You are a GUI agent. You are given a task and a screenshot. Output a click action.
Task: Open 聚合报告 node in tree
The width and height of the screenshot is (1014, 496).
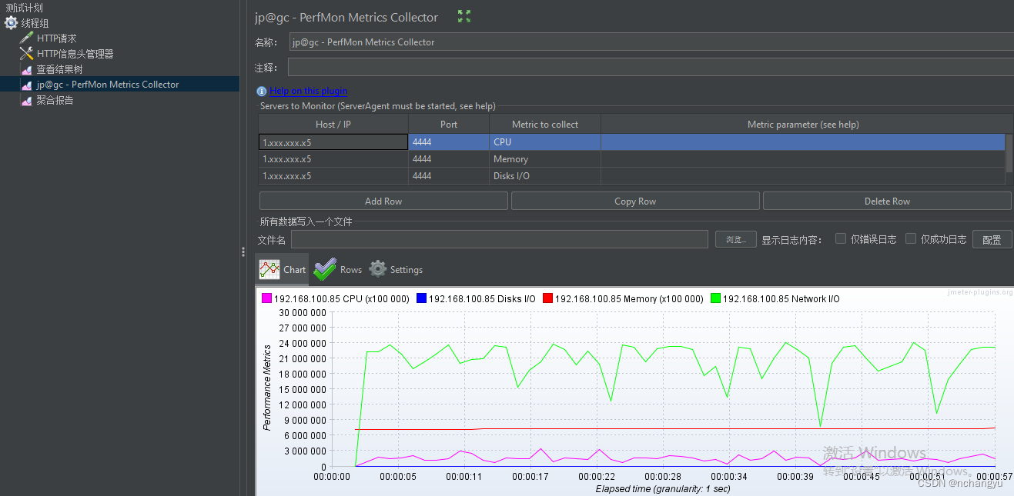click(x=55, y=100)
